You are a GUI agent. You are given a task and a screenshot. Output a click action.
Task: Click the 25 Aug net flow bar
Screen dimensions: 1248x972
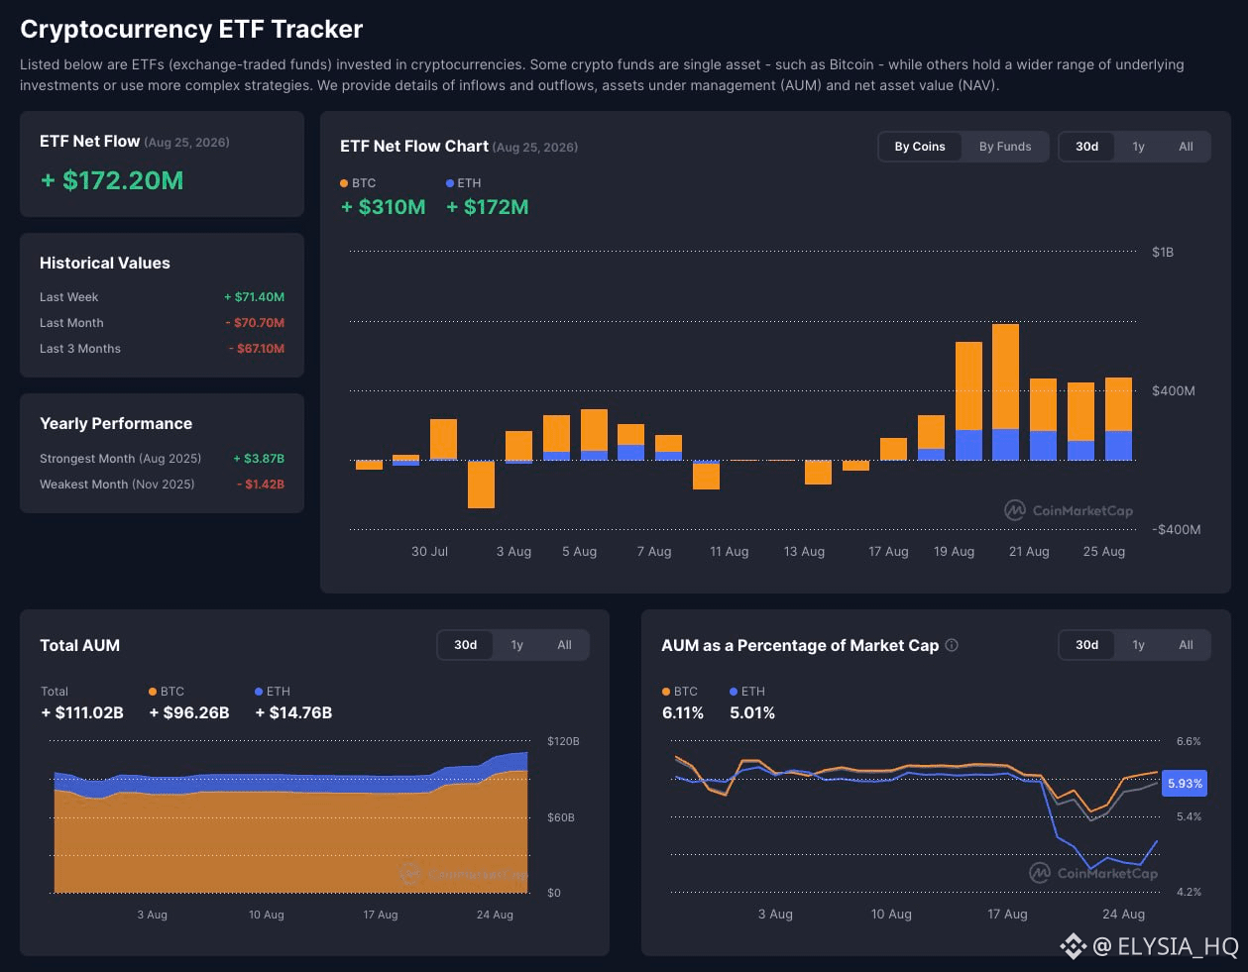click(x=1118, y=419)
